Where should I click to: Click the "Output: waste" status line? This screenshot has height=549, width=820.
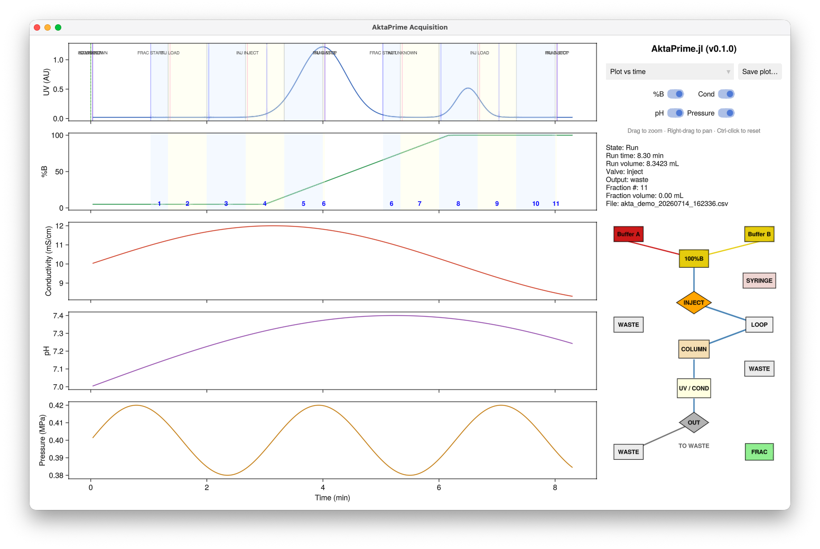(627, 179)
